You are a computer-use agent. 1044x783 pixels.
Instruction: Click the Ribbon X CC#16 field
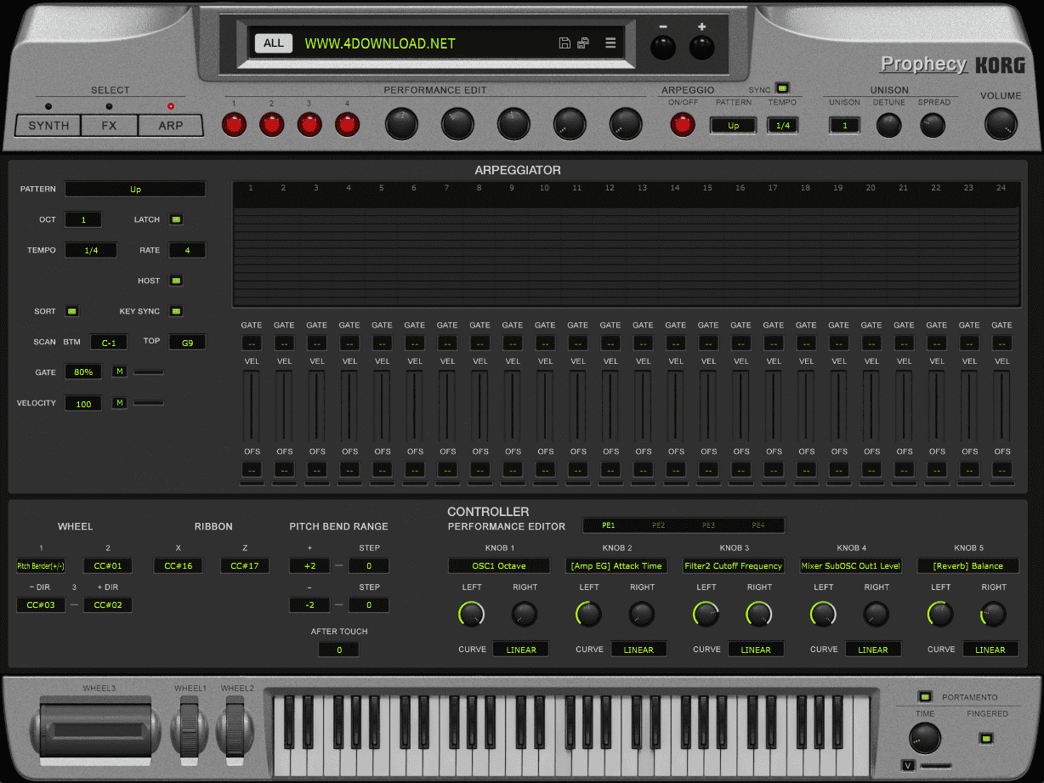pyautogui.click(x=178, y=565)
